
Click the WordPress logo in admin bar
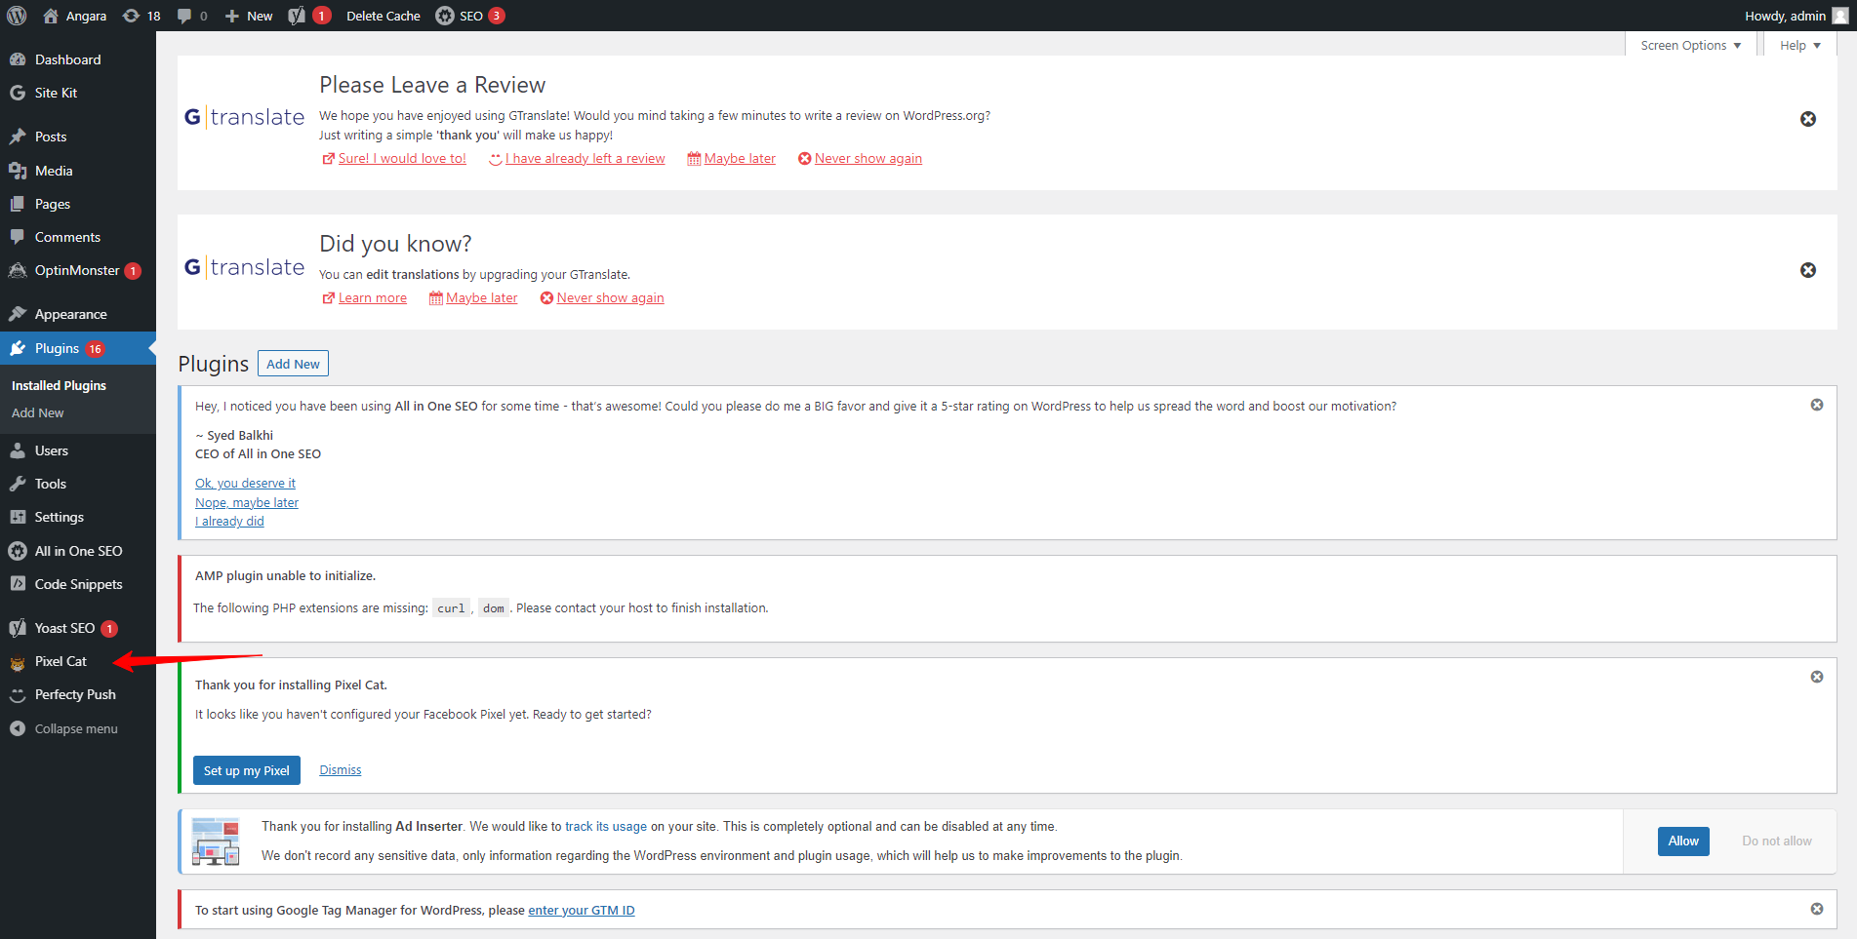click(x=17, y=16)
